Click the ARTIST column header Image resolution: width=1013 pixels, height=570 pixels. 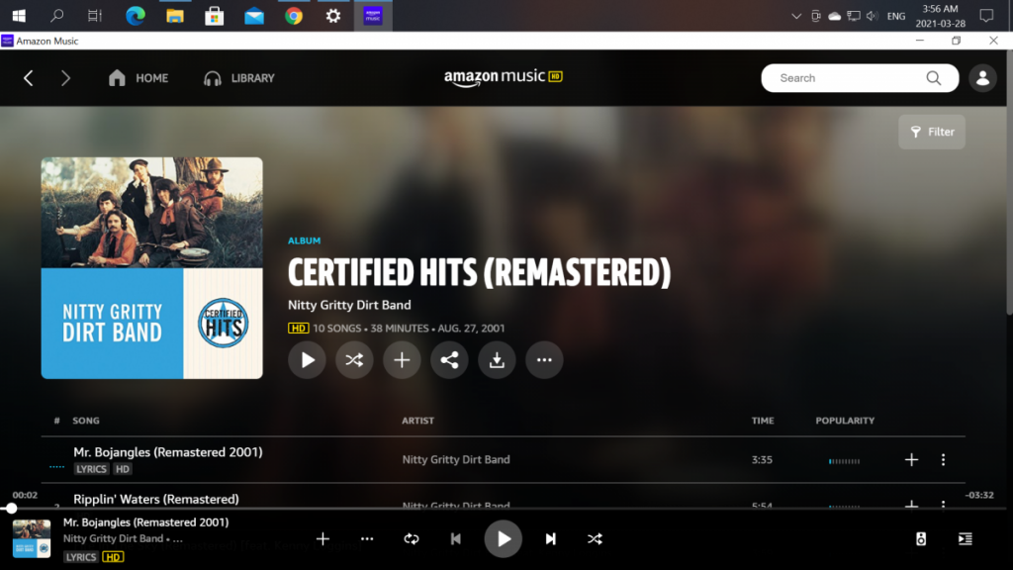tap(418, 421)
